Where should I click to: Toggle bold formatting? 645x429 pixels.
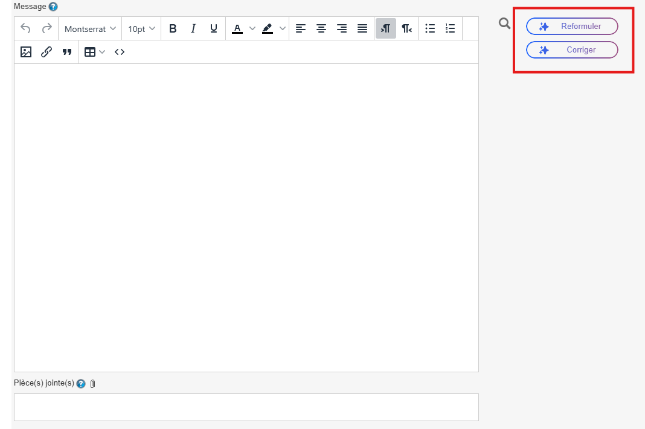[173, 28]
